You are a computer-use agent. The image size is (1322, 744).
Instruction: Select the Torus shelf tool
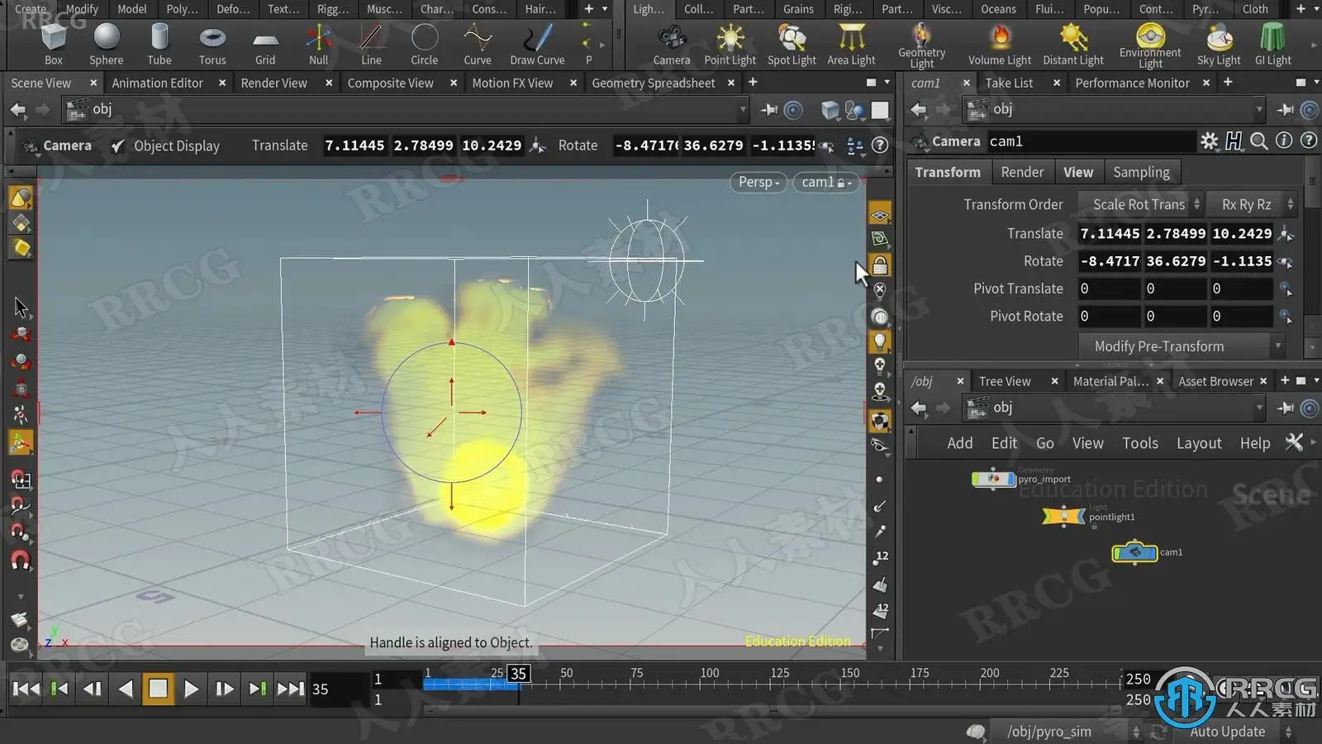pos(212,45)
